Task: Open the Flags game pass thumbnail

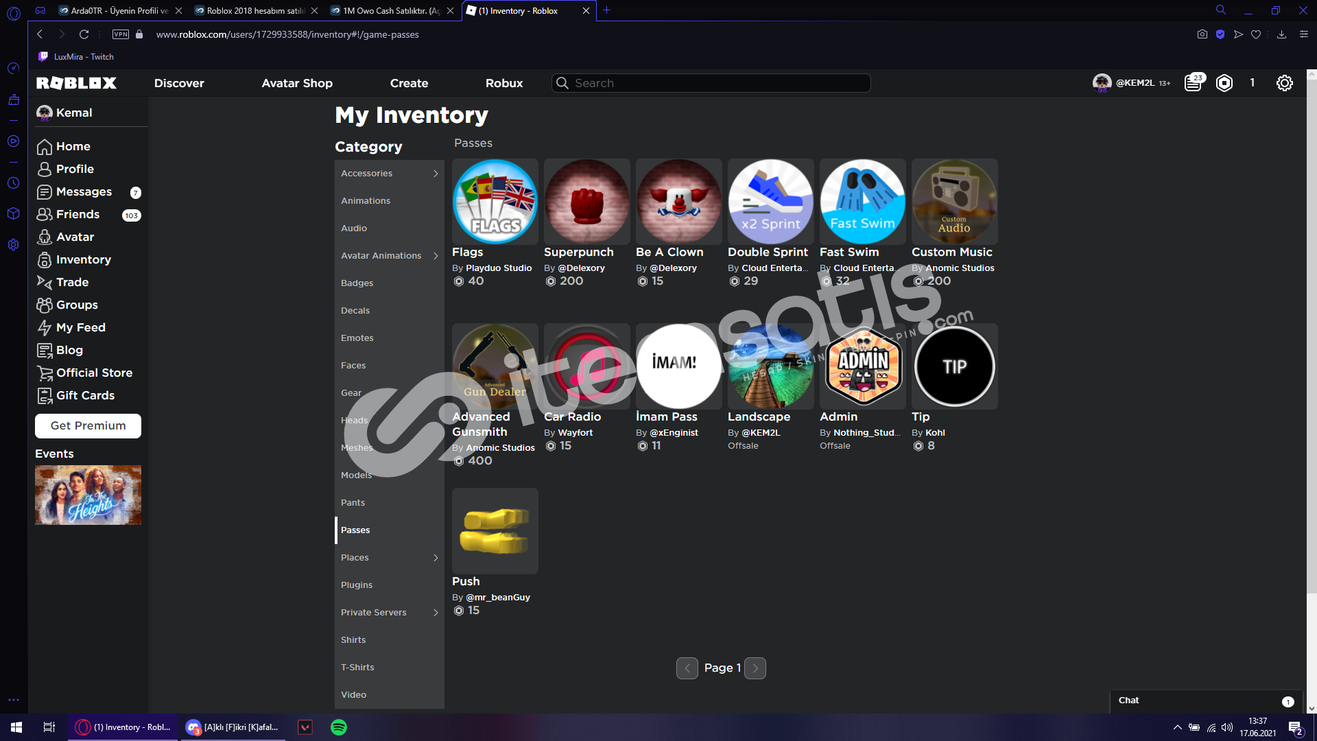Action: [x=495, y=202]
